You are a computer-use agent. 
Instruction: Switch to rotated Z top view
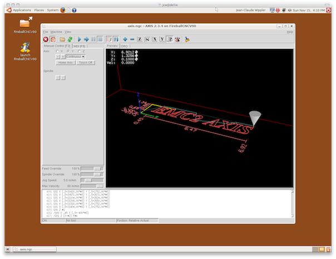point(147,39)
